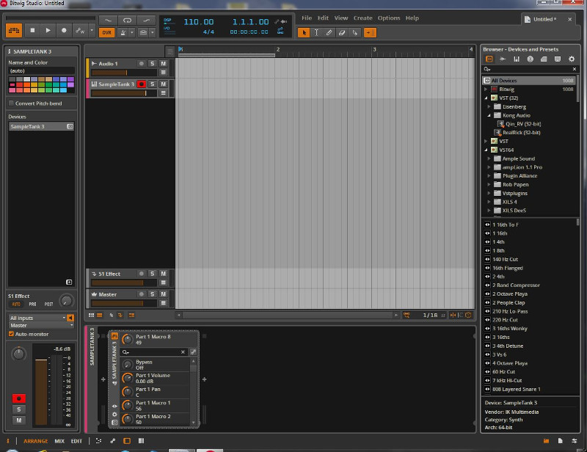
Task: Click the tempo value 110.00
Action: (x=198, y=22)
